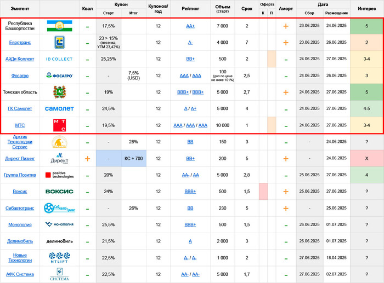Open the AA+ rating link for Башкортостан

[190, 26]
